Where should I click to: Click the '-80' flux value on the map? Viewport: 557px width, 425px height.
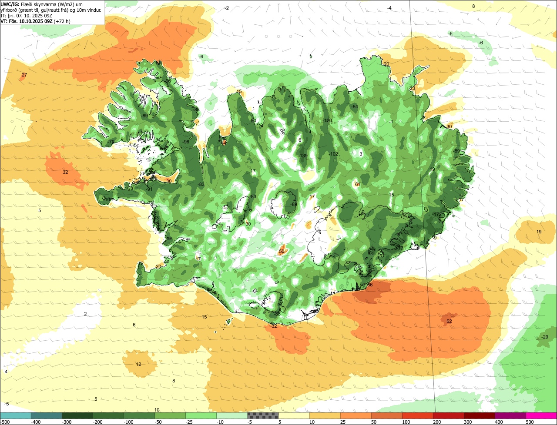pyautogui.click(x=294, y=205)
